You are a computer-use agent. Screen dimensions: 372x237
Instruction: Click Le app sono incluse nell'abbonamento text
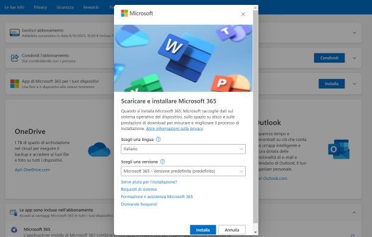pyautogui.click(x=56, y=210)
